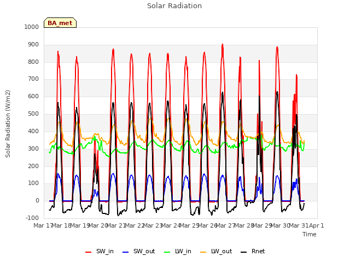Image resolution: width=350 pixels, height=262 pixels.
Task: Click the 0 y-axis tick label
Action: (x=37, y=200)
